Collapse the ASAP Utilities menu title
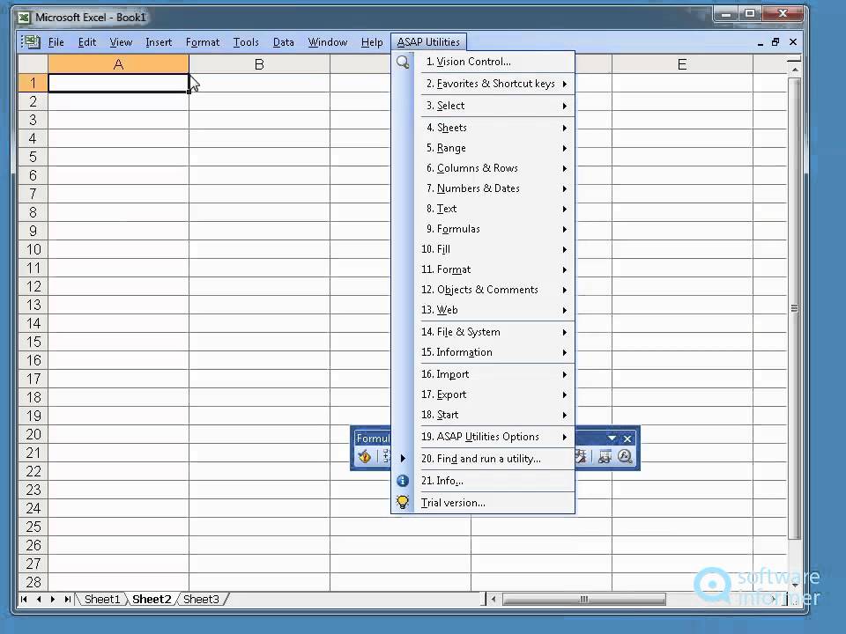Screen dimensions: 846x634 (x=428, y=42)
